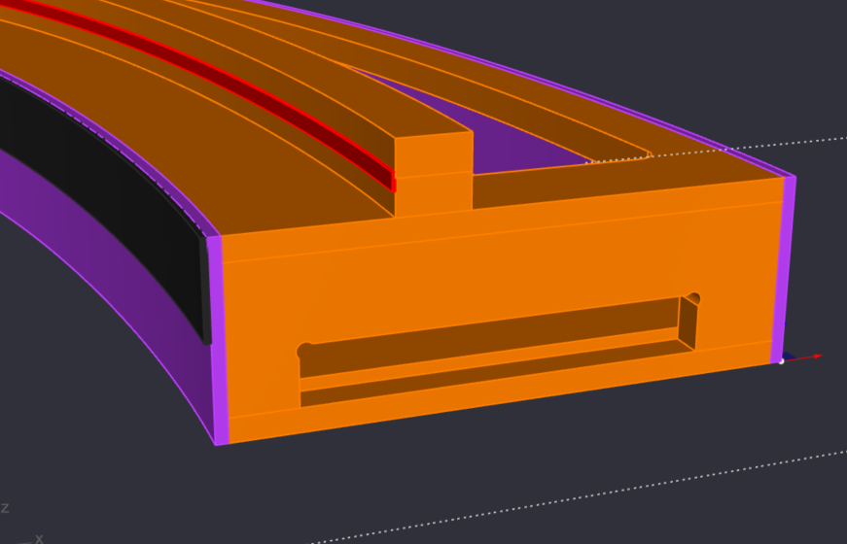Click the X label of the axis indicator
The height and width of the screenshot is (544, 847).
tap(39, 537)
